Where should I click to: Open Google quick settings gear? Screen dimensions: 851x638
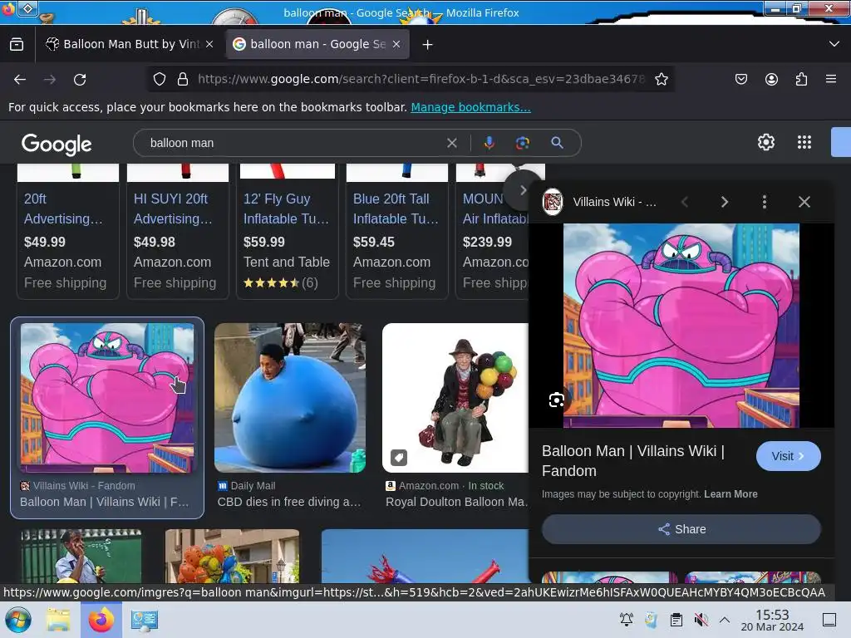(765, 142)
